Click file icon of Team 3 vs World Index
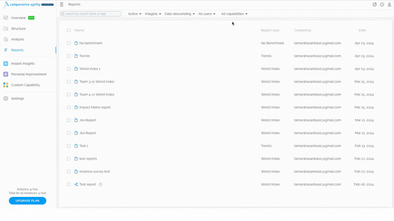Image resolution: width=394 pixels, height=221 pixels. (76, 82)
